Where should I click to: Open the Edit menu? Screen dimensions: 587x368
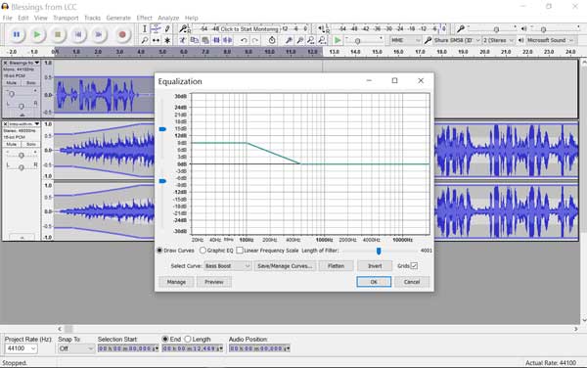(23, 18)
